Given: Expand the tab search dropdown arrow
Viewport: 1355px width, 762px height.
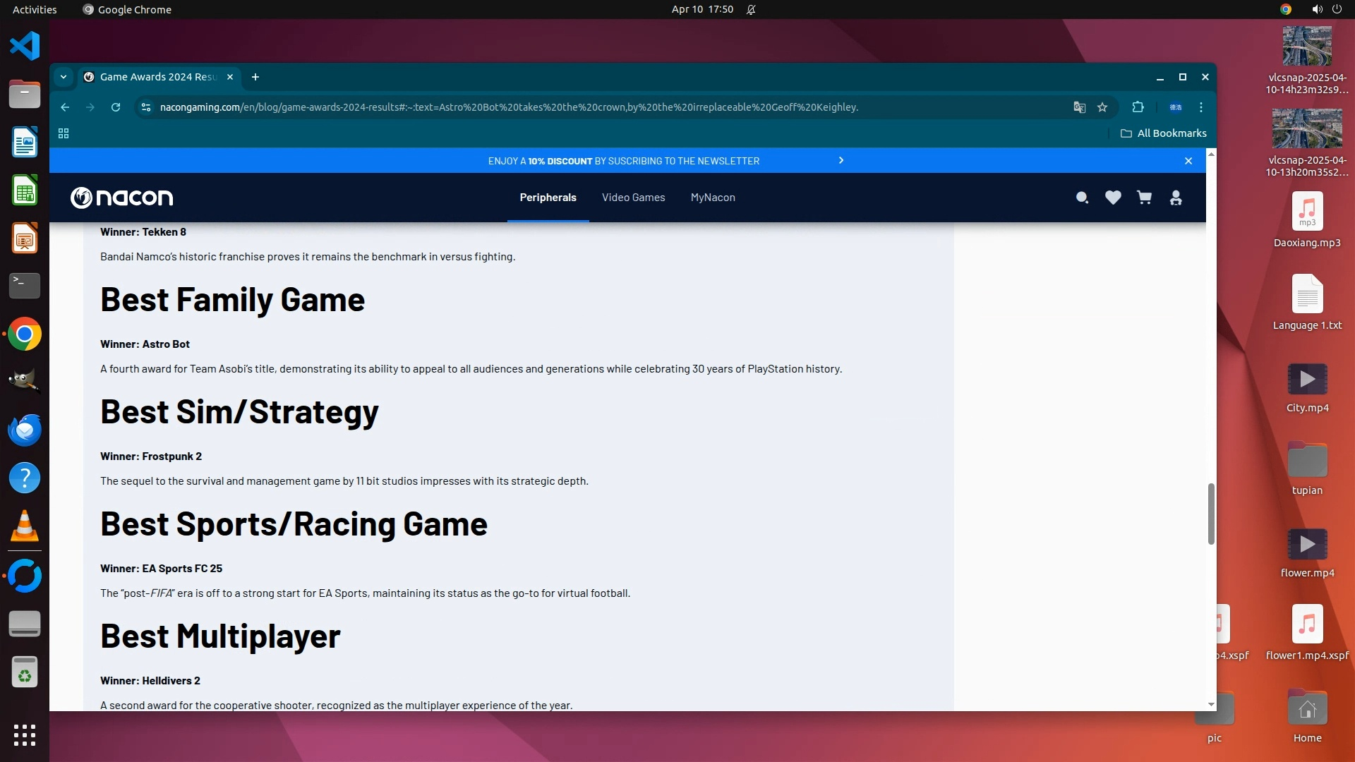Looking at the screenshot, I should (64, 77).
